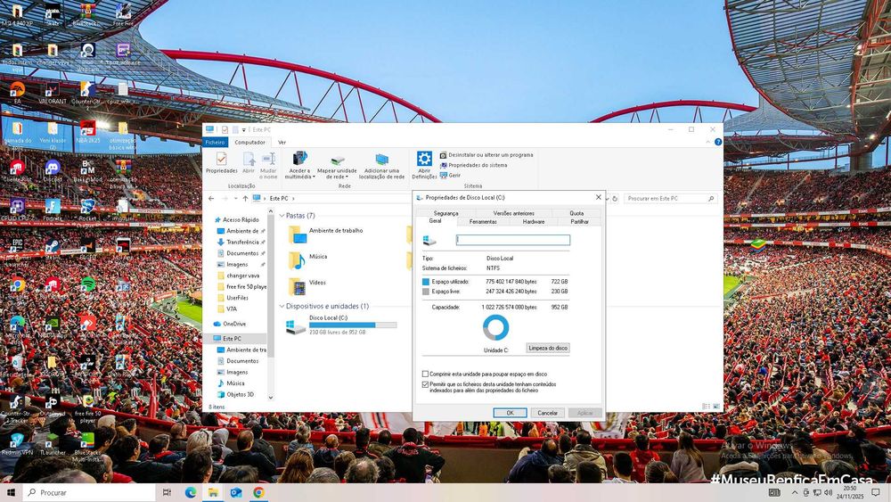Switch to the Ver ribbon tab

tap(282, 142)
